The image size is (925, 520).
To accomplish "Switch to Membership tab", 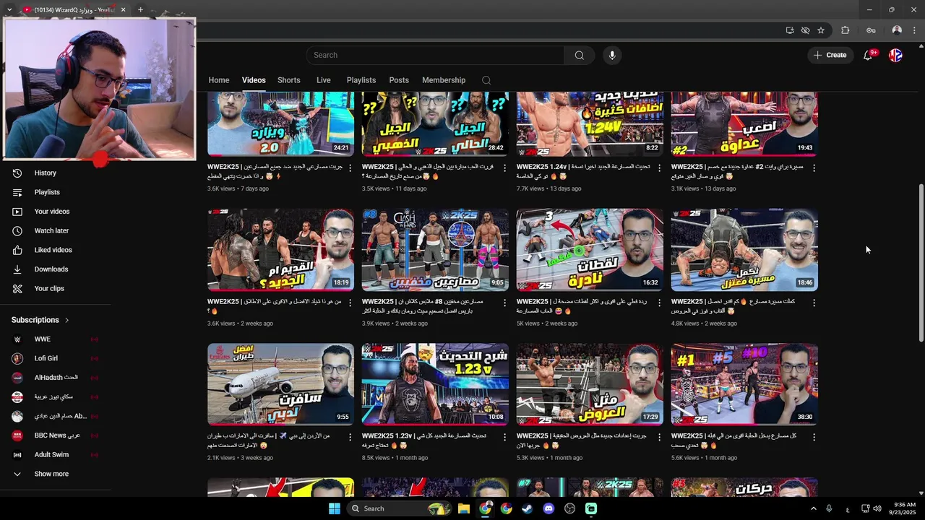I will (x=444, y=80).
